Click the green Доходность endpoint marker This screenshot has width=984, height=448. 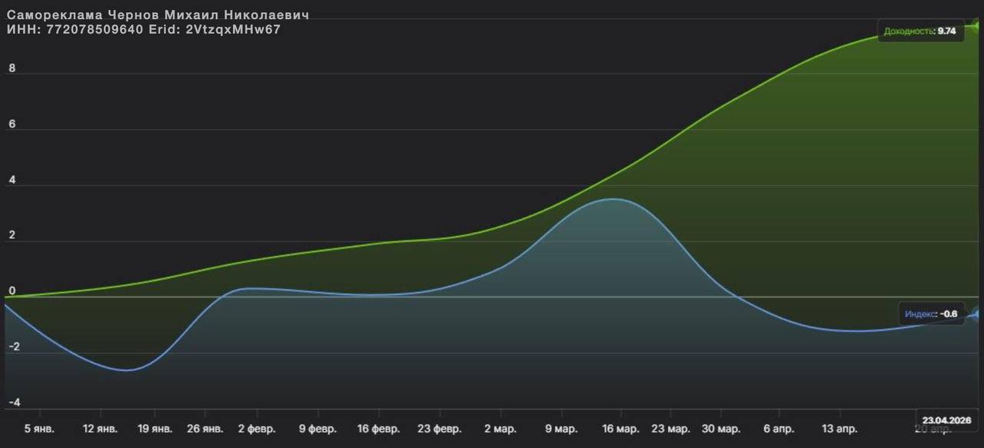pyautogui.click(x=977, y=26)
